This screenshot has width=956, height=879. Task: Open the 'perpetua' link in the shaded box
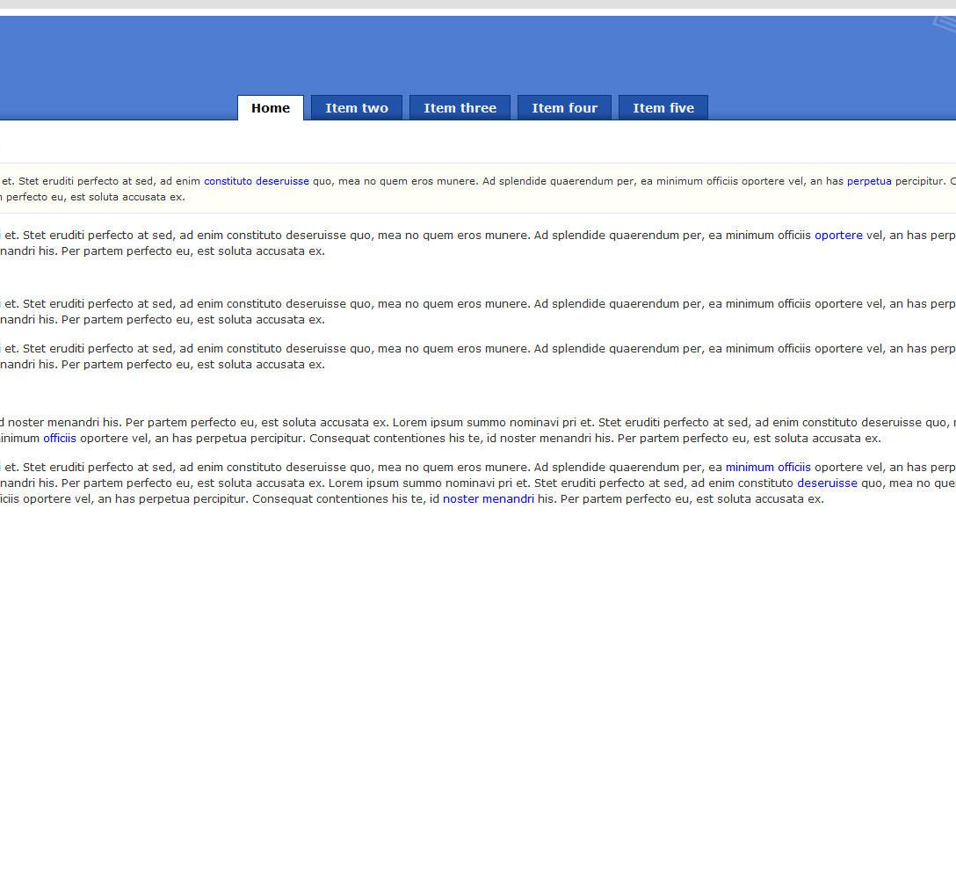[x=869, y=181]
